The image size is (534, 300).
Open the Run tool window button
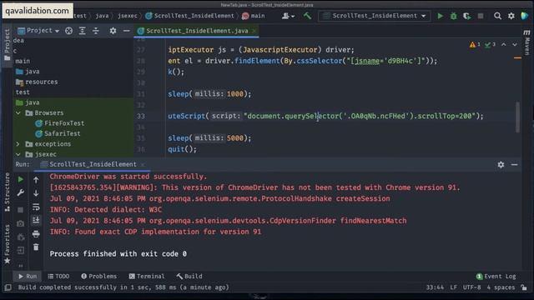(x=28, y=276)
